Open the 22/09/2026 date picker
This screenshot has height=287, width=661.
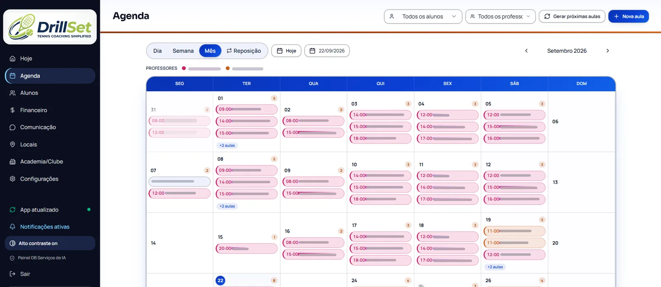(327, 51)
